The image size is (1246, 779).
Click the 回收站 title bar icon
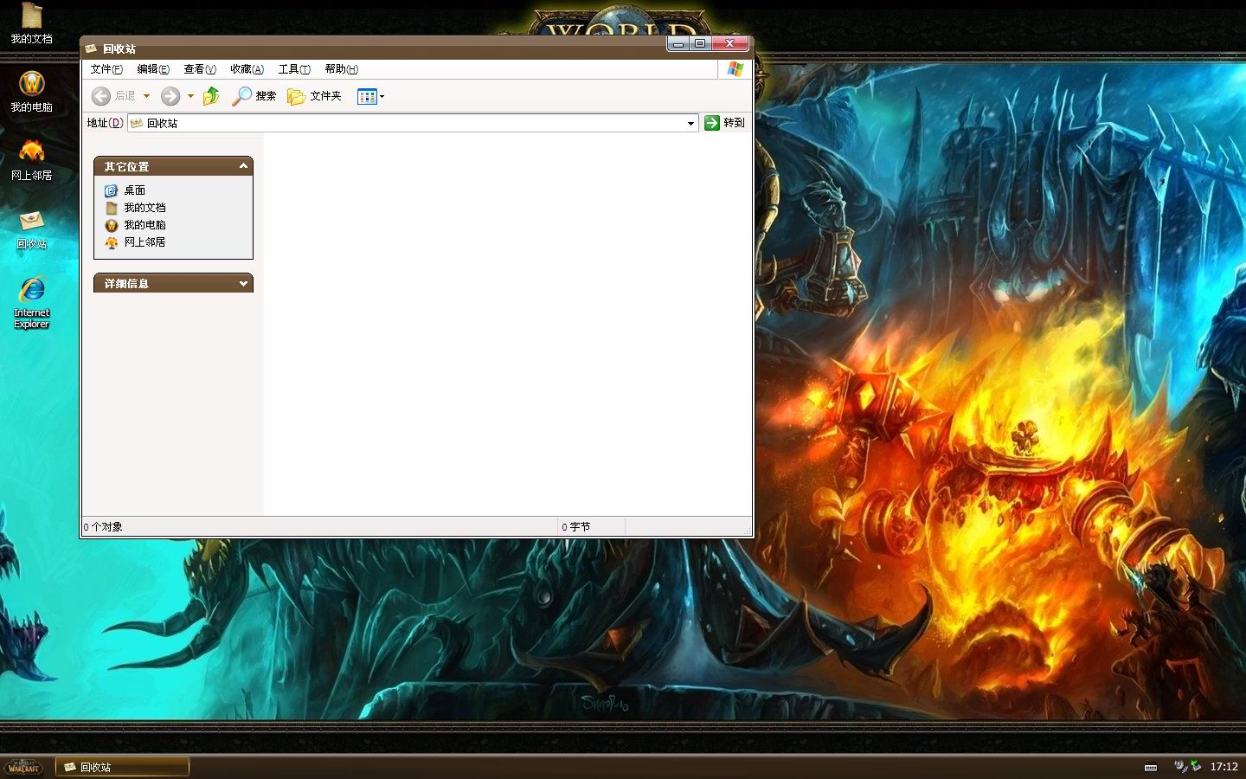91,48
